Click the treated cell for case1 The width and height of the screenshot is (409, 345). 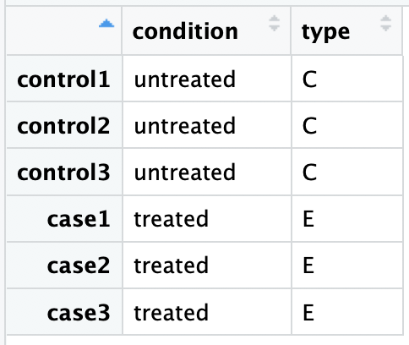click(x=207, y=219)
